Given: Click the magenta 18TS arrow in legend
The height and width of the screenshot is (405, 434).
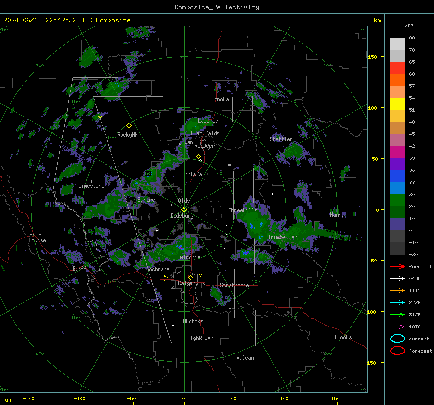Looking at the screenshot, I should pyautogui.click(x=397, y=327).
